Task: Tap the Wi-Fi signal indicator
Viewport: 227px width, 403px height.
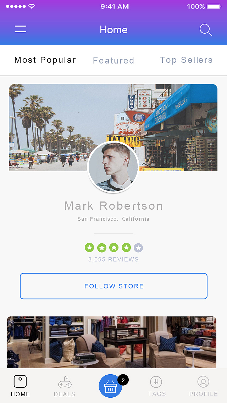Action: point(32,6)
